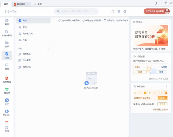Vote 投票 under 贡献了

pos(140,72)
